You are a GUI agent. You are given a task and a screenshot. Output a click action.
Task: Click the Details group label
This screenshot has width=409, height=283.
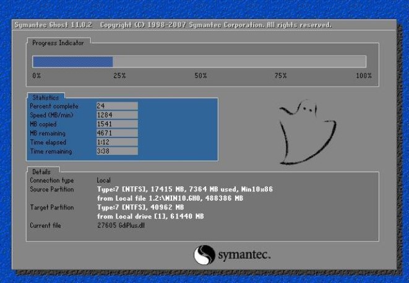point(41,171)
